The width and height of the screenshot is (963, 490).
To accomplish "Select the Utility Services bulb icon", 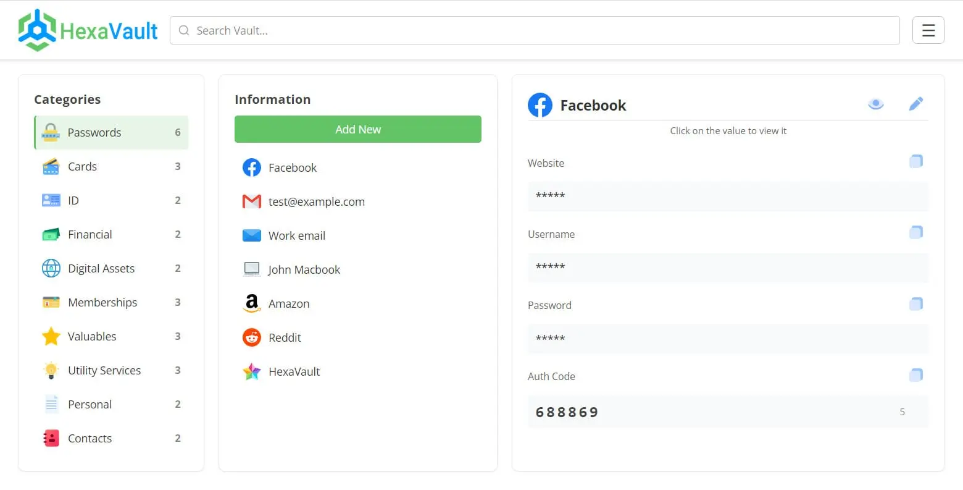I will click(51, 370).
